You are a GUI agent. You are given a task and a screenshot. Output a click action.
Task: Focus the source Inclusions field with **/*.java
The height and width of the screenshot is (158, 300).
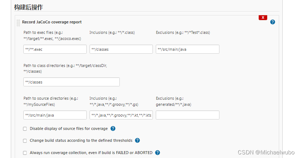(x=121, y=115)
